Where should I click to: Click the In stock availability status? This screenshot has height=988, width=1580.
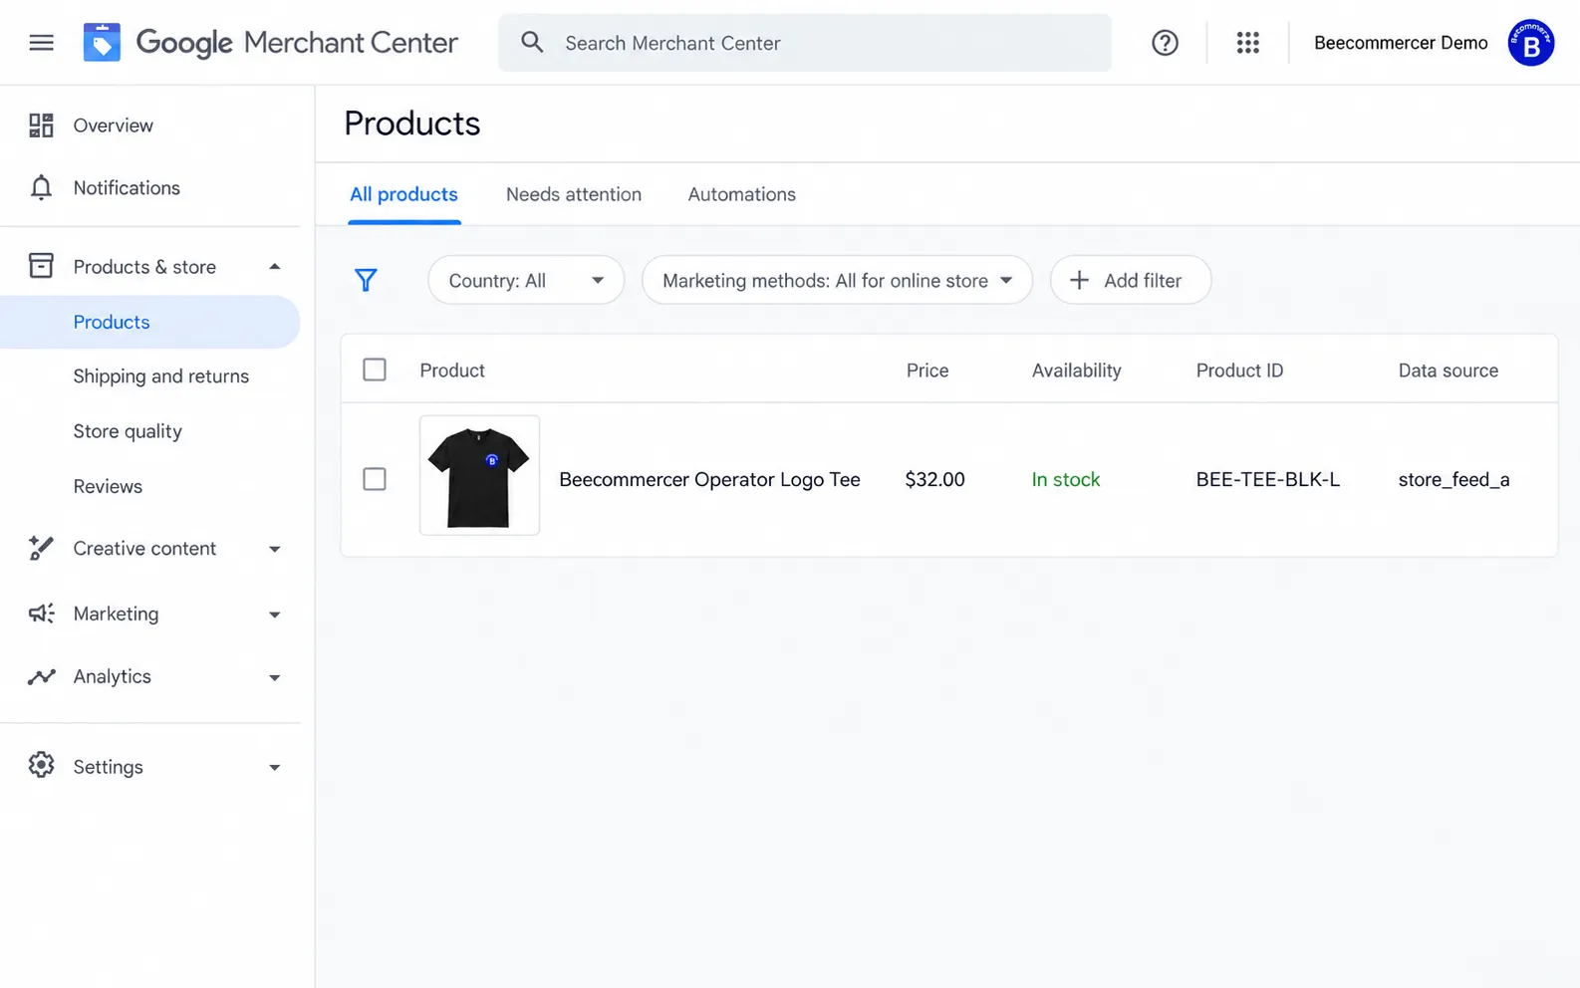tap(1066, 479)
